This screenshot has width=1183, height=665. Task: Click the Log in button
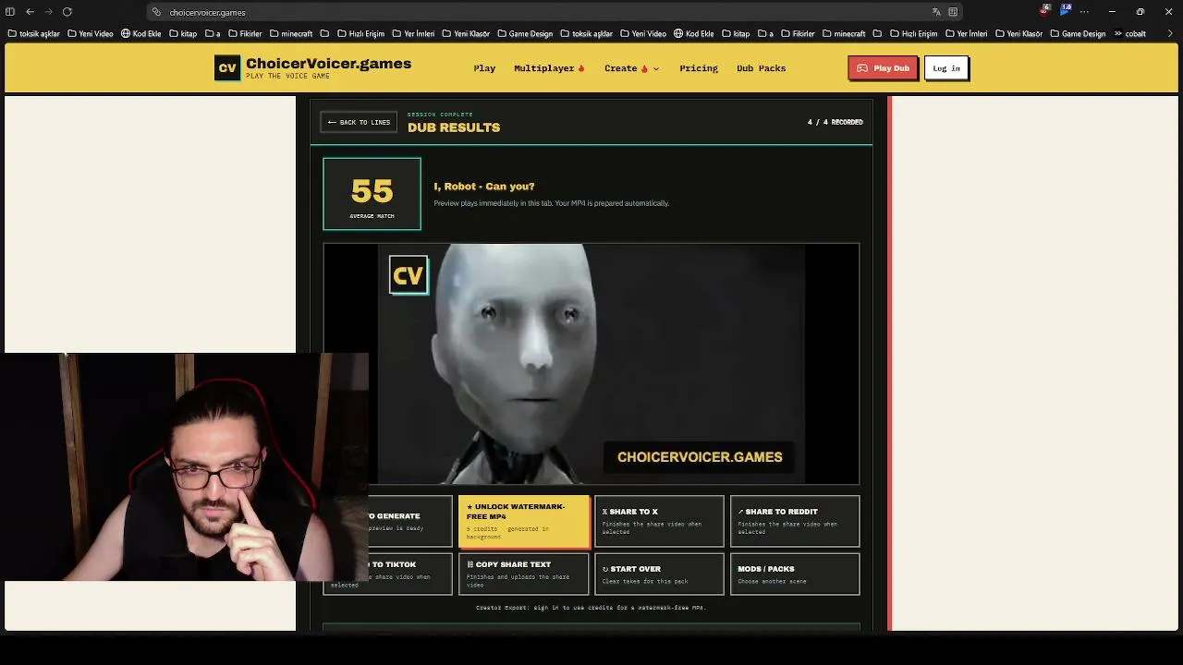tap(945, 68)
